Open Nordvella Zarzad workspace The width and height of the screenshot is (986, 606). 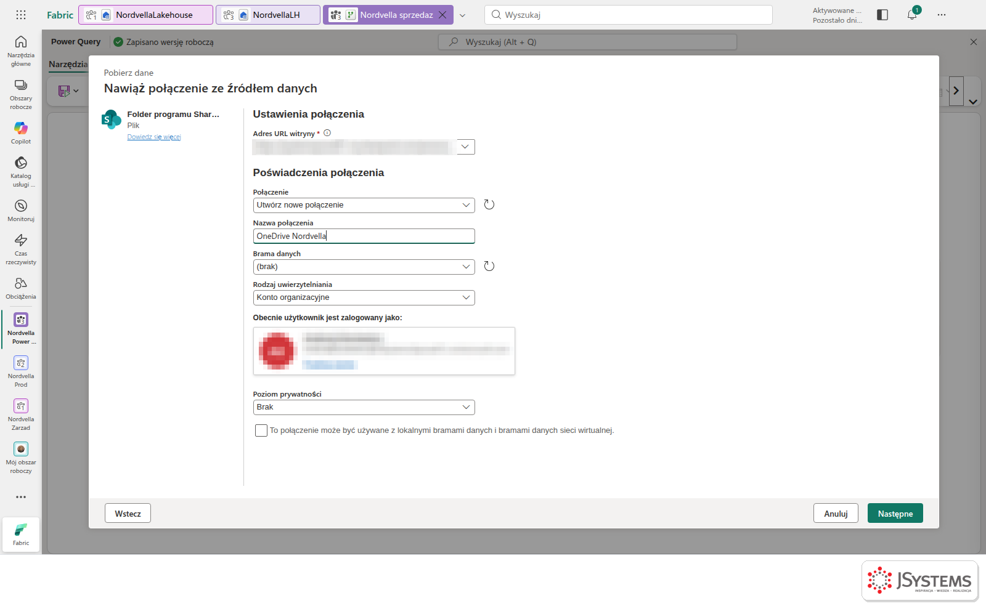pyautogui.click(x=21, y=414)
